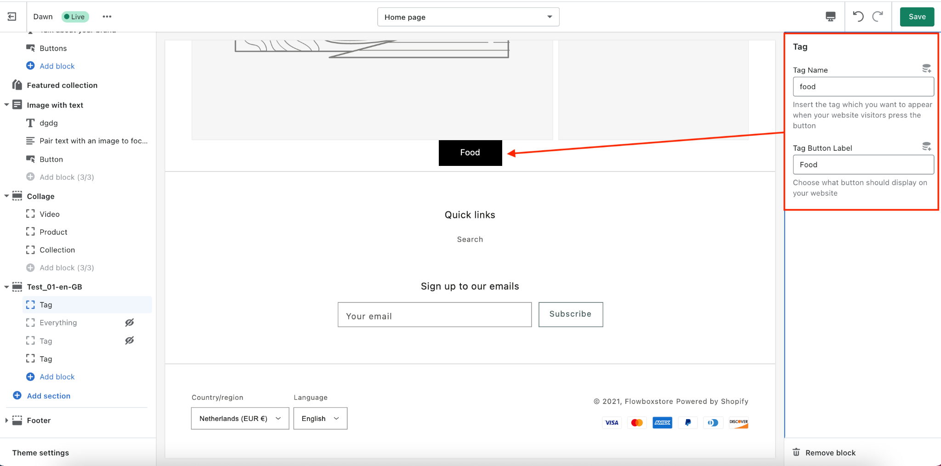Screen dimensions: 941x466
Task: Click dynamic source icon beside Tag Name
Action: click(926, 69)
